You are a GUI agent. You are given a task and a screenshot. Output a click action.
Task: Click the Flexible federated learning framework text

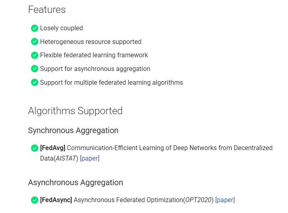coord(94,55)
